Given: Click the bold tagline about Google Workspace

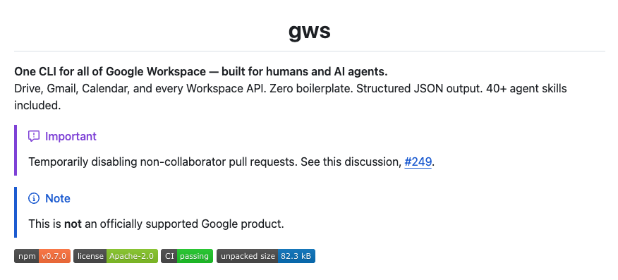Looking at the screenshot, I should pyautogui.click(x=201, y=72).
